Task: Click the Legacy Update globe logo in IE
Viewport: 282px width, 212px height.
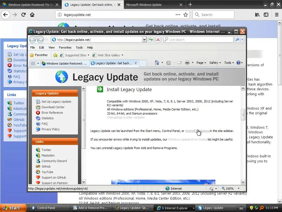Action: point(62,77)
